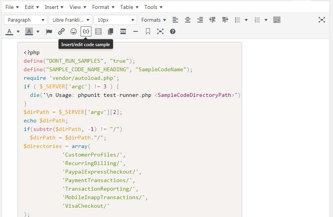Insert an anchor with the flag icon
Image resolution: width=333 pixels, height=217 pixels.
[49, 31]
